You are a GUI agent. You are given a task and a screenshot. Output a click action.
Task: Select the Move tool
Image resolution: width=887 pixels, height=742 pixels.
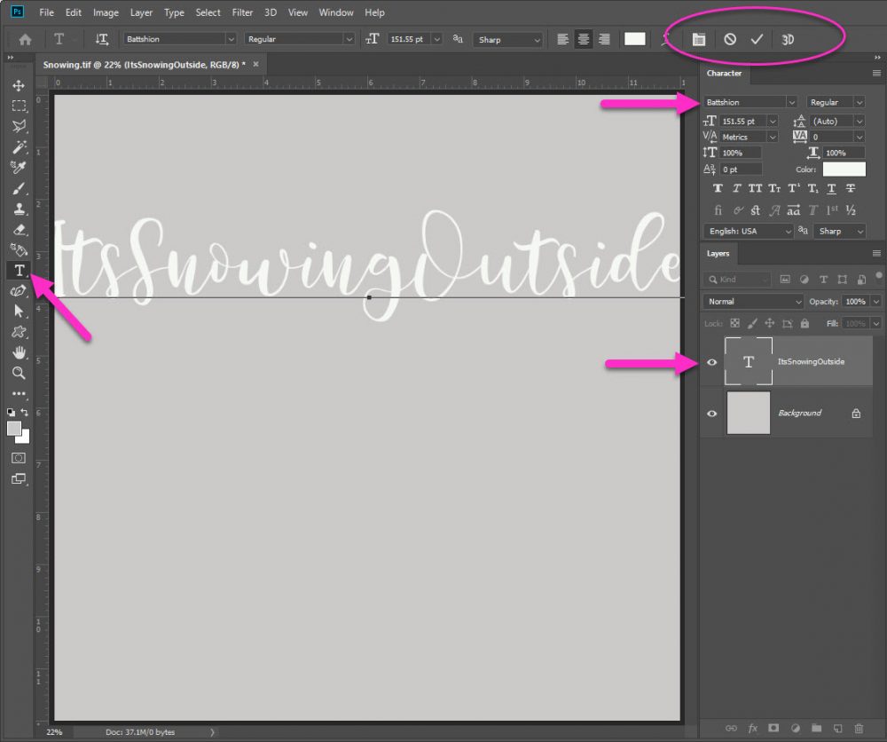(x=19, y=86)
